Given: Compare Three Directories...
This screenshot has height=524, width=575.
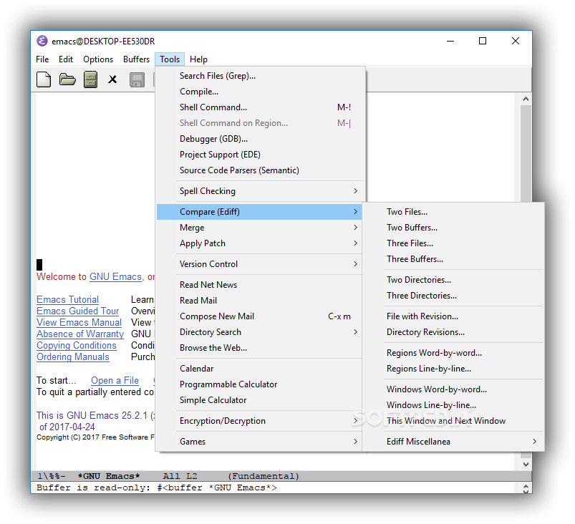Looking at the screenshot, I should coord(453,296).
